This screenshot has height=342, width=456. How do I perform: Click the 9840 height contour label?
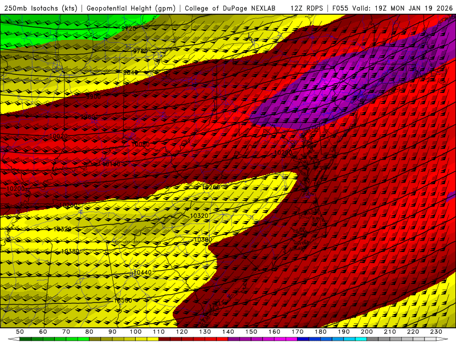pos(131,72)
